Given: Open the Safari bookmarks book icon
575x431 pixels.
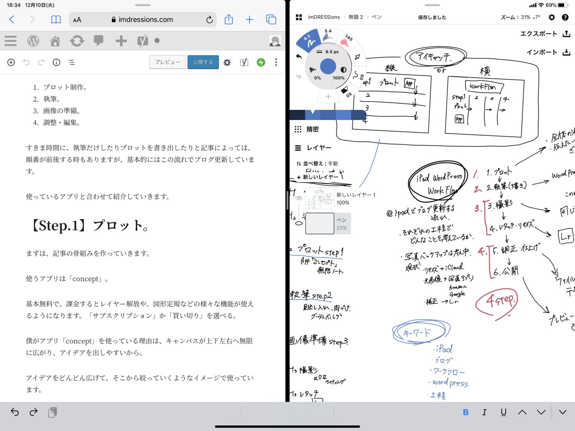Looking at the screenshot, I should tap(56, 20).
